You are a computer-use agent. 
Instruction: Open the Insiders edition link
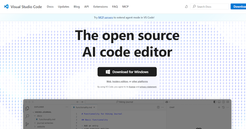[x=120, y=81]
